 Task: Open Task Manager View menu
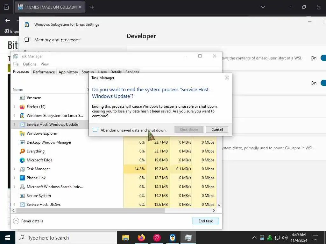pos(45,64)
